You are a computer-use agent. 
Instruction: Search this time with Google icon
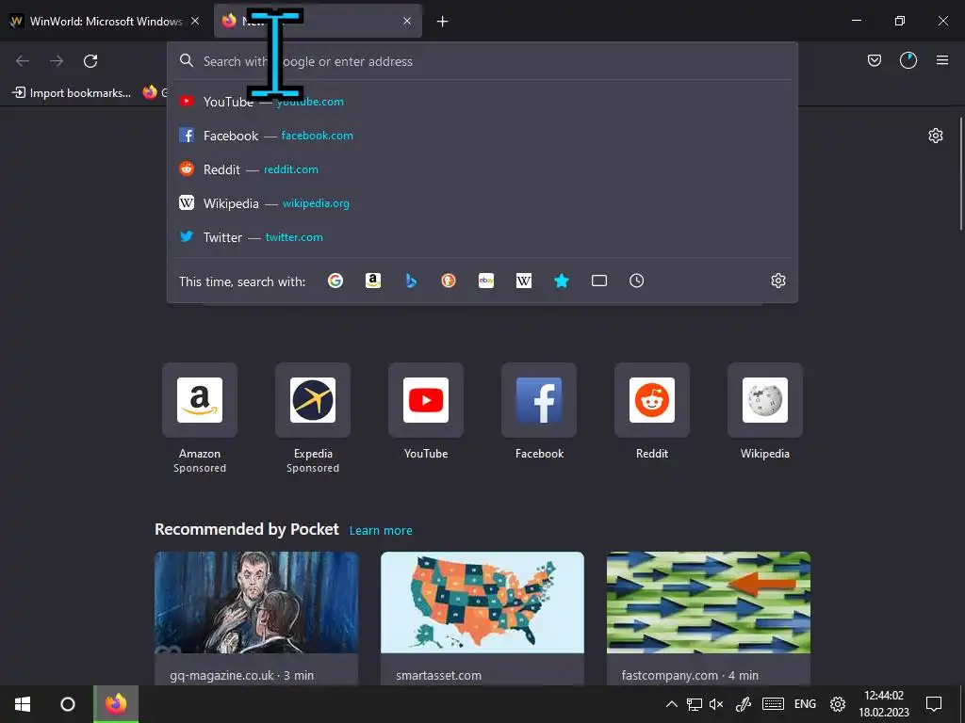tap(335, 281)
